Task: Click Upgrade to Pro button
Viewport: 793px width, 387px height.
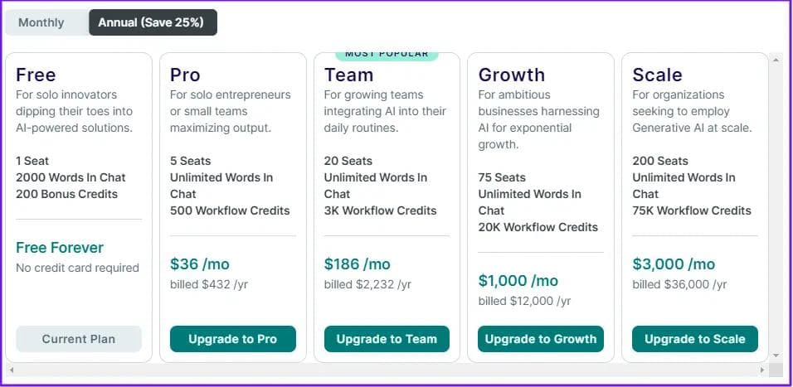Action: pos(232,339)
